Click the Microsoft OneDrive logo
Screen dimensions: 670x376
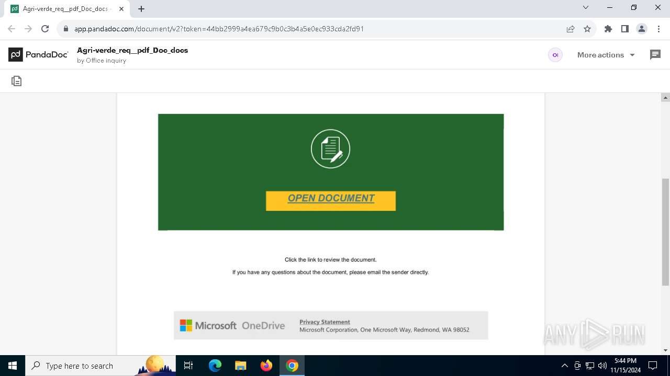coord(232,325)
